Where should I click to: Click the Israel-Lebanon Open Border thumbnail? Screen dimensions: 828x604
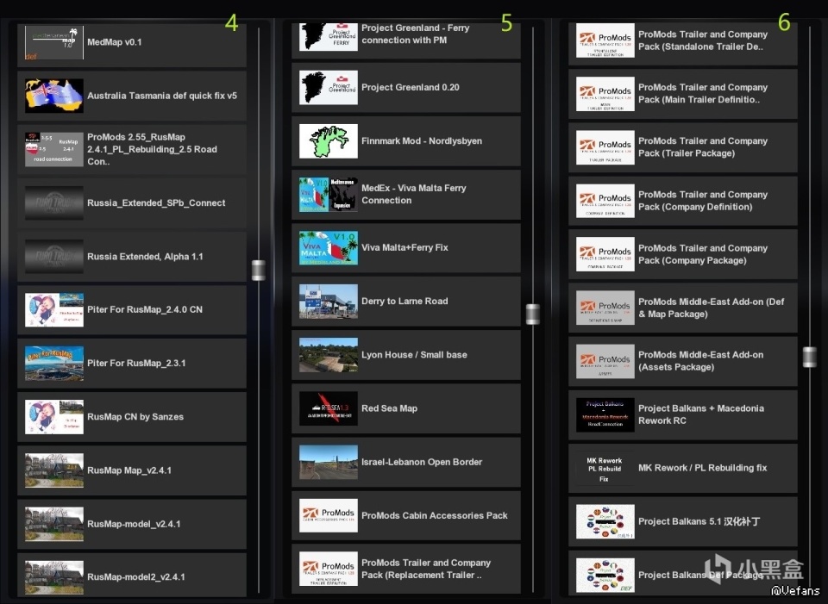[329, 462]
